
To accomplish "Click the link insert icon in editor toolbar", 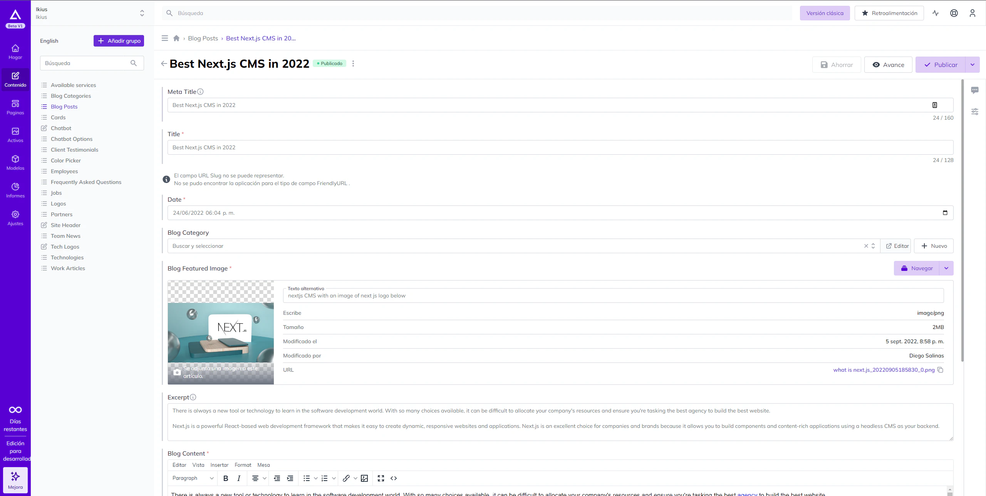I will tap(346, 478).
